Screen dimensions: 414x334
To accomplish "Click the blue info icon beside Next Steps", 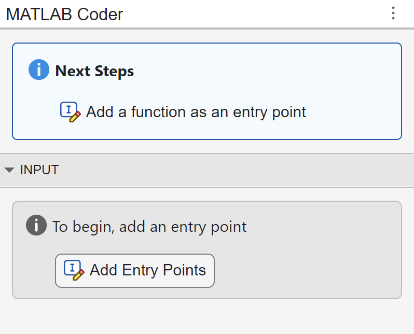I will 39,70.
